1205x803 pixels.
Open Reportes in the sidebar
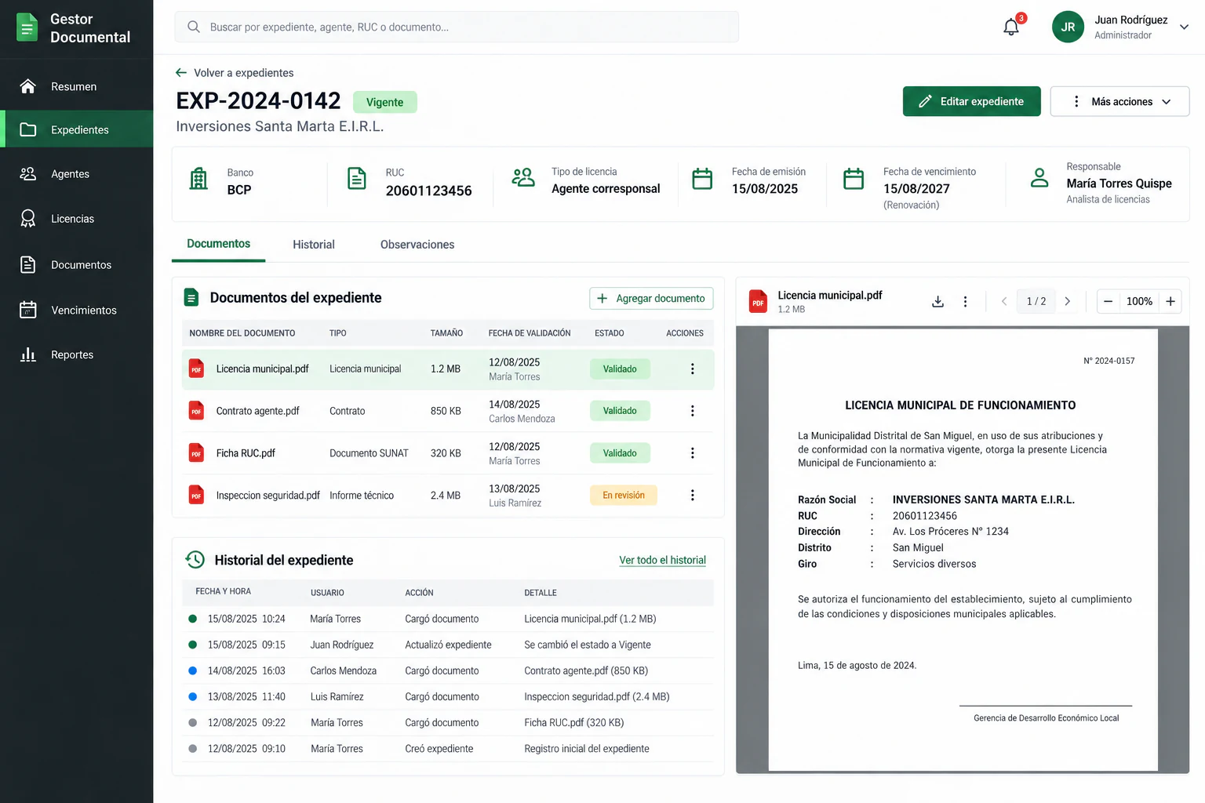click(x=76, y=354)
